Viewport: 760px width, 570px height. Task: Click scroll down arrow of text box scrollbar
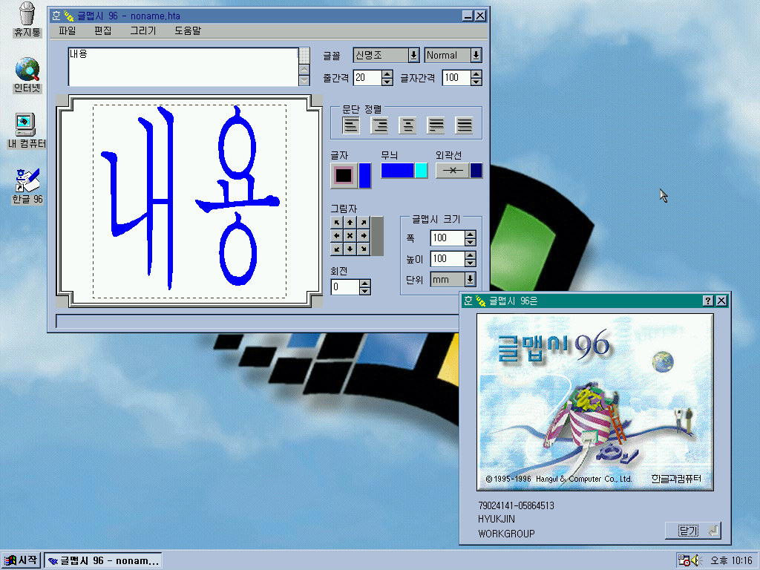click(304, 81)
